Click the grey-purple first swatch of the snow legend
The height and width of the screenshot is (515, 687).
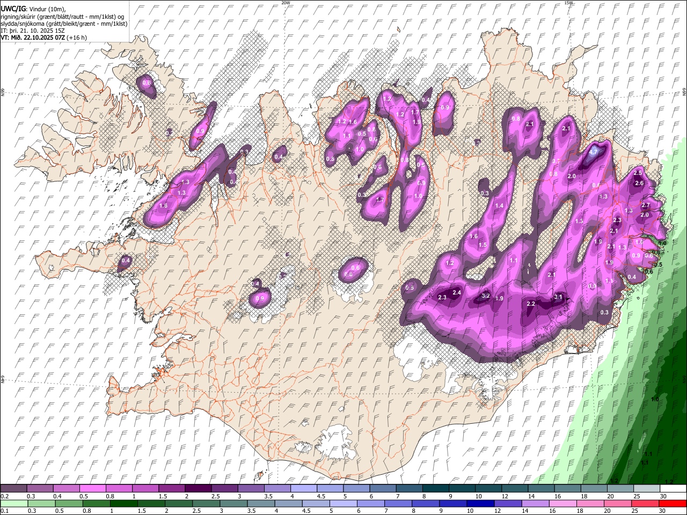click(x=13, y=488)
